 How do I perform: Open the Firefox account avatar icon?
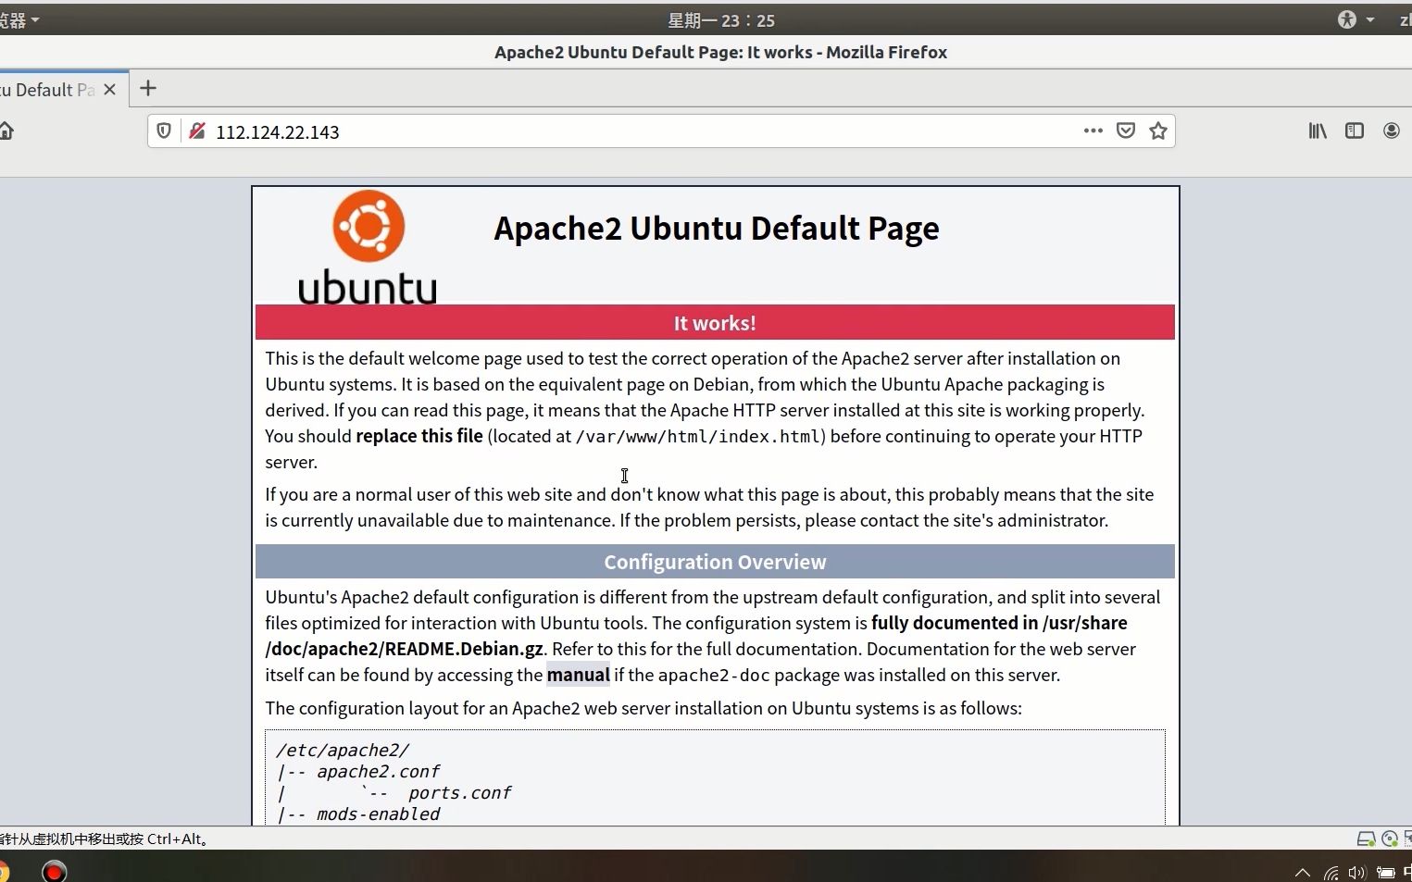tap(1392, 130)
